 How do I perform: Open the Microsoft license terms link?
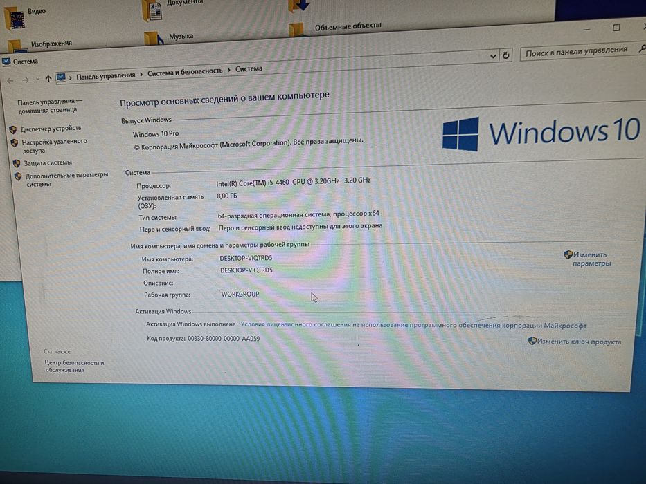(413, 325)
